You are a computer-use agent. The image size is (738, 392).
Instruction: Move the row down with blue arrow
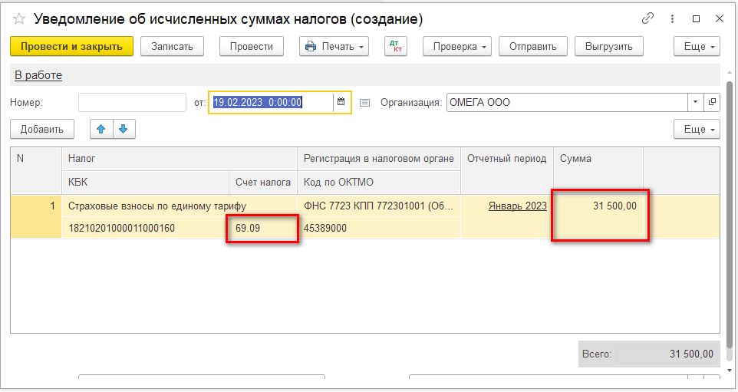[124, 129]
